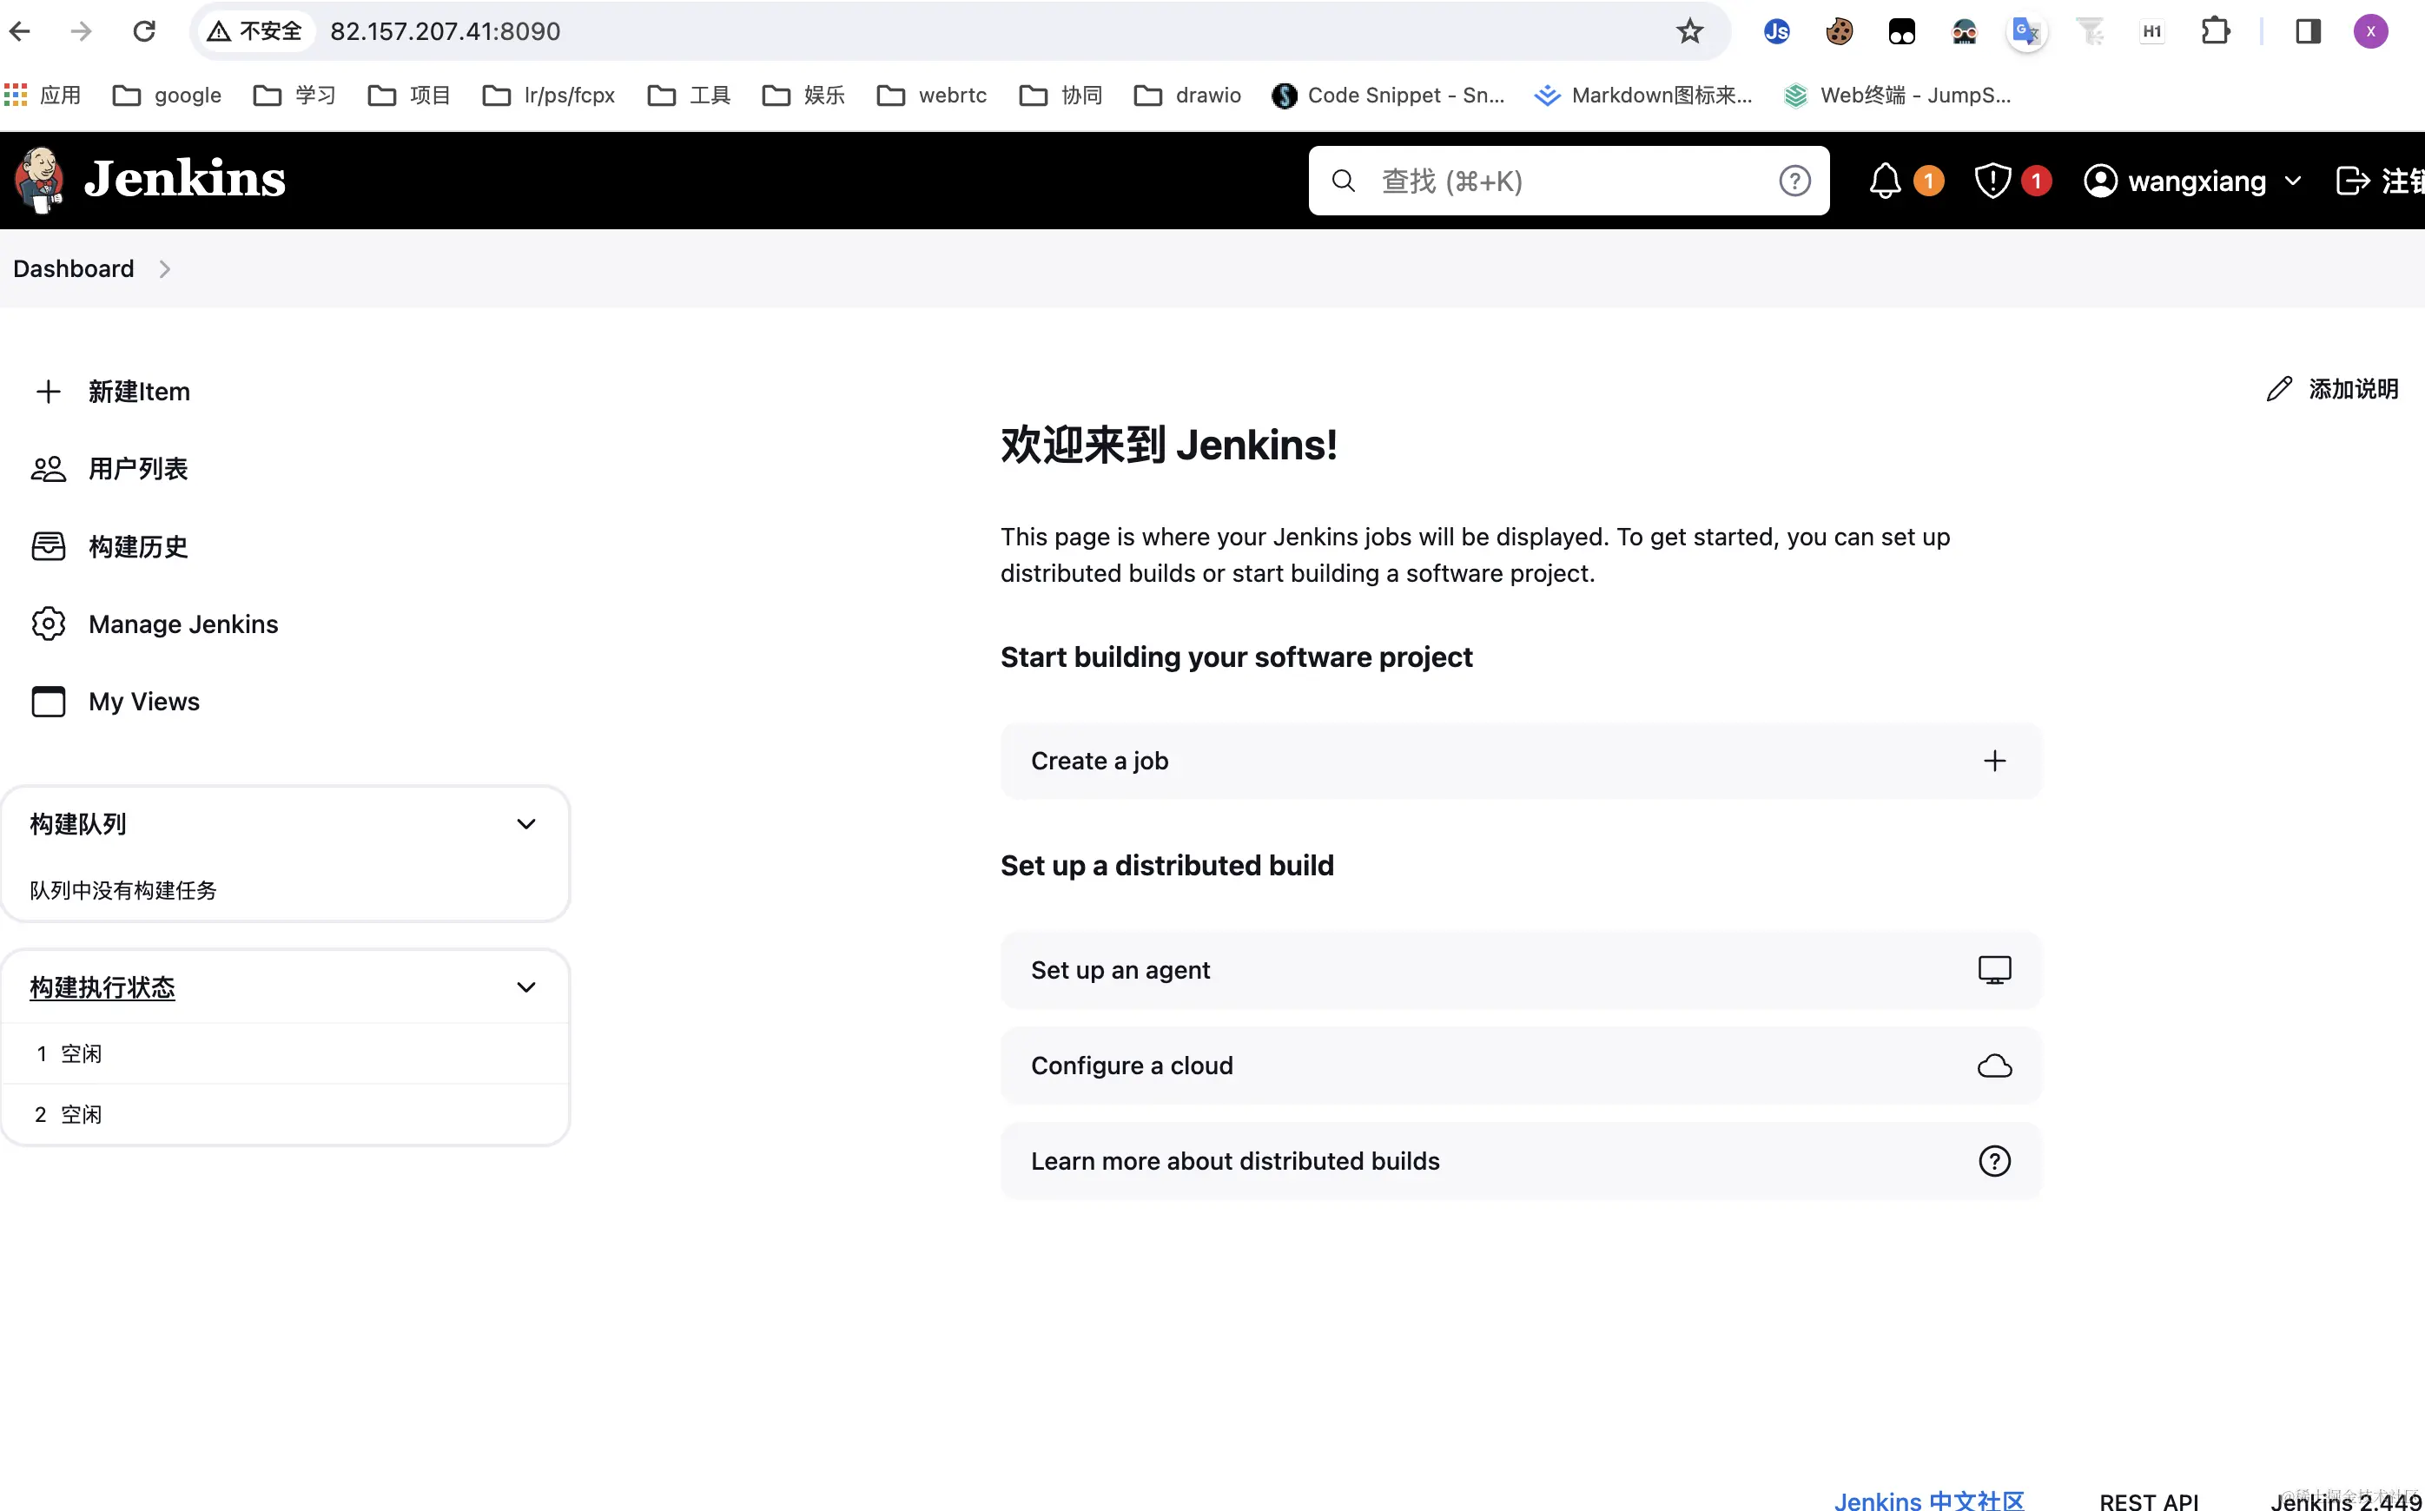Open the Code Snippet bookmark
The image size is (2425, 1511).
pyautogui.click(x=1389, y=95)
